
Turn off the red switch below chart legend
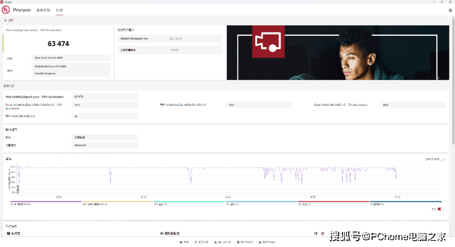(440, 209)
